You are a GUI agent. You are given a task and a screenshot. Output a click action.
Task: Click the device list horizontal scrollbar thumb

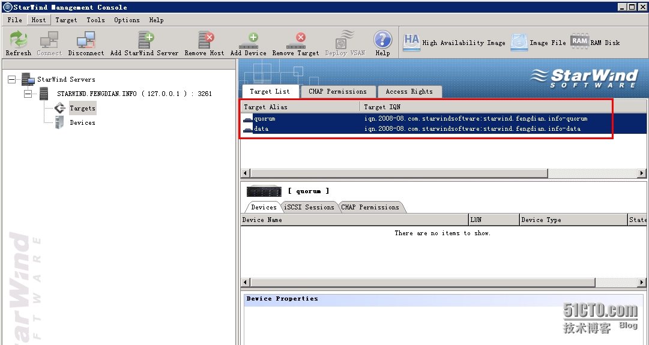click(423, 282)
